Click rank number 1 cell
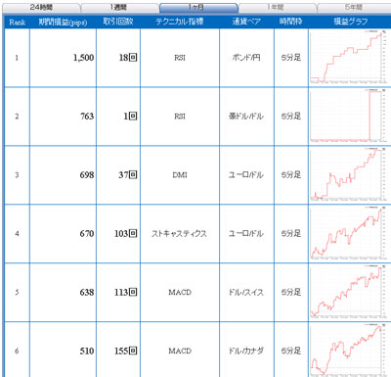391x377 pixels. coord(17,58)
